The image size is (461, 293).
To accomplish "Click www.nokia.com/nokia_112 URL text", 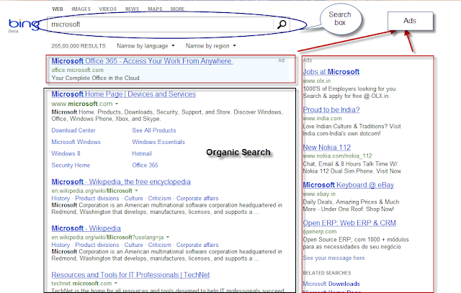I will pyautogui.click(x=338, y=156).
